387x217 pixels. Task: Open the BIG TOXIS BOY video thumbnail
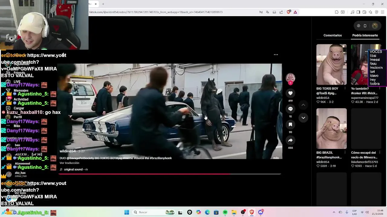[331, 64]
